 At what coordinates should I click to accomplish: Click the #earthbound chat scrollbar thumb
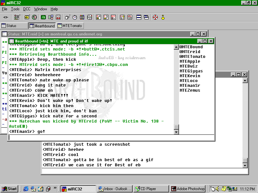tap(176, 127)
